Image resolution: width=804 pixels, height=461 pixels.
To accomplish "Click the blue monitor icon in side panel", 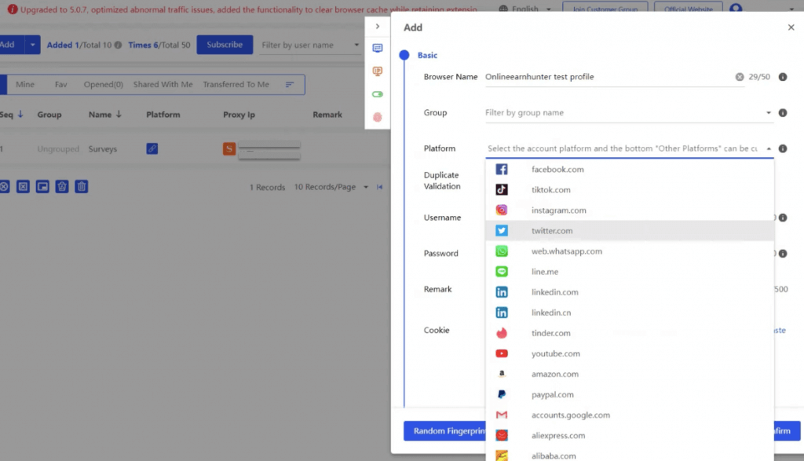I will (378, 49).
